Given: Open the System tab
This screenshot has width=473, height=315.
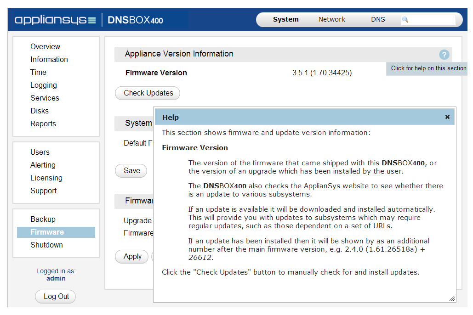Looking at the screenshot, I should pos(285,19).
